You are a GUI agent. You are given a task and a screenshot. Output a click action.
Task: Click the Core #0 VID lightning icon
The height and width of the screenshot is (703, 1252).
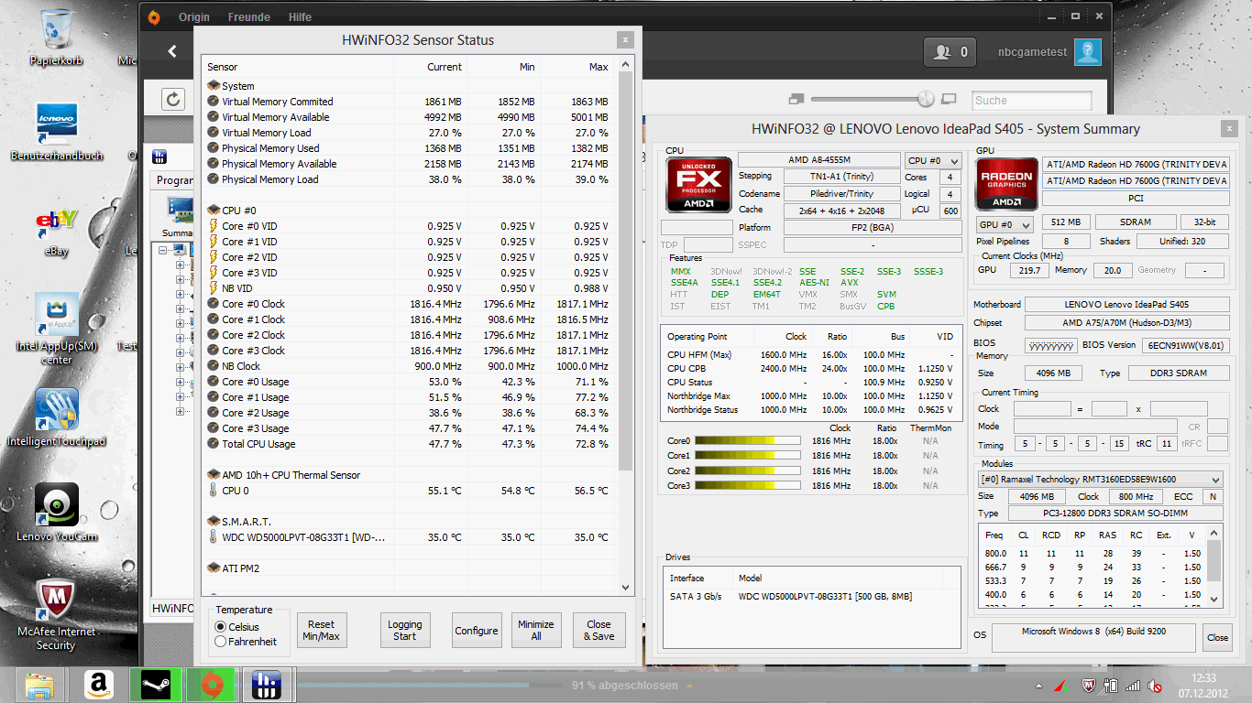pos(214,226)
